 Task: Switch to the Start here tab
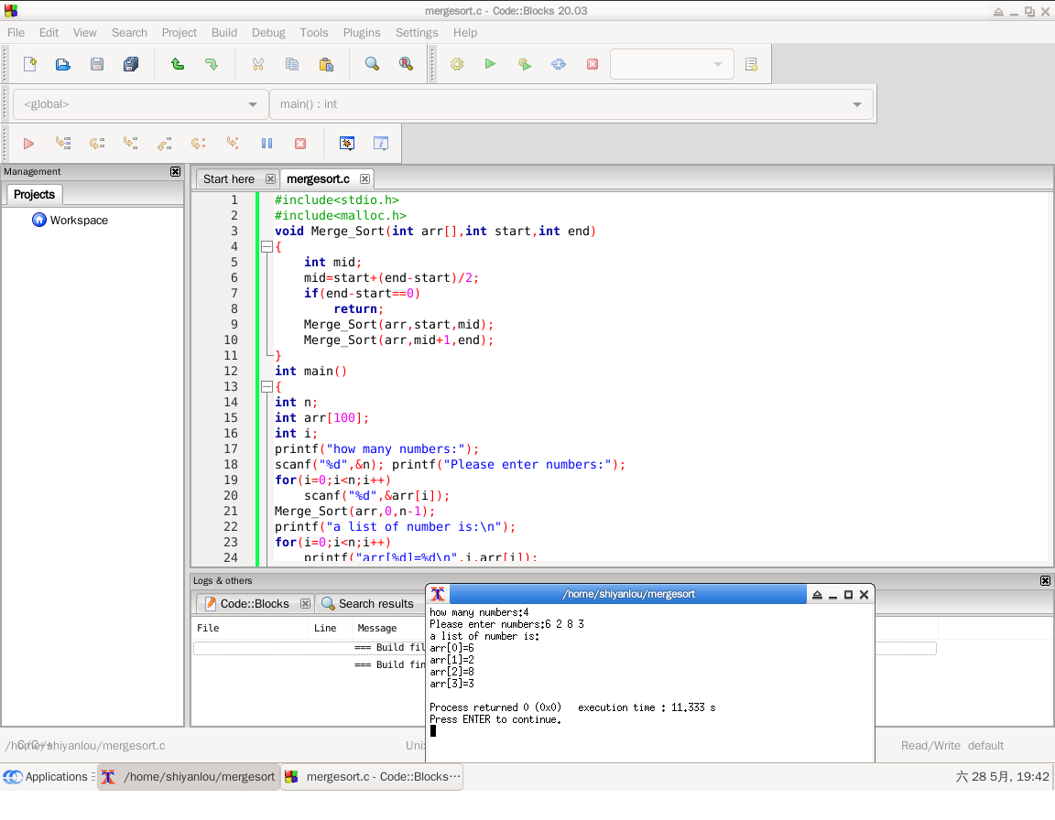229,178
